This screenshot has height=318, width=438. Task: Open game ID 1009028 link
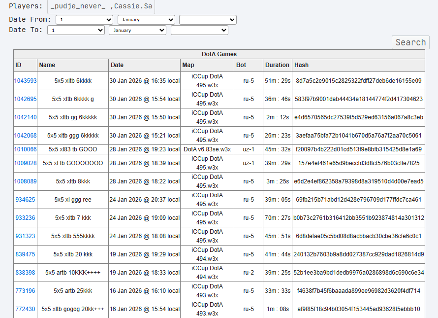26,163
